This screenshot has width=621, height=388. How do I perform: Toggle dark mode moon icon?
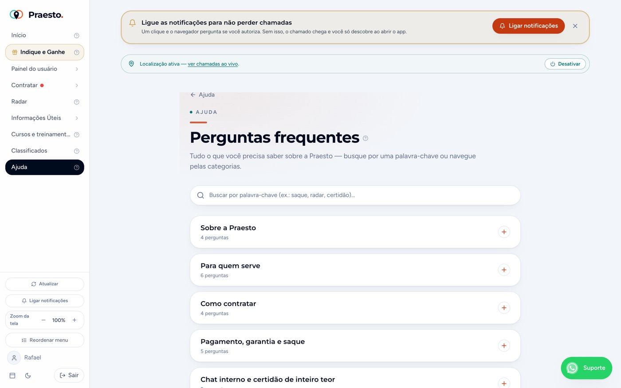click(x=28, y=376)
